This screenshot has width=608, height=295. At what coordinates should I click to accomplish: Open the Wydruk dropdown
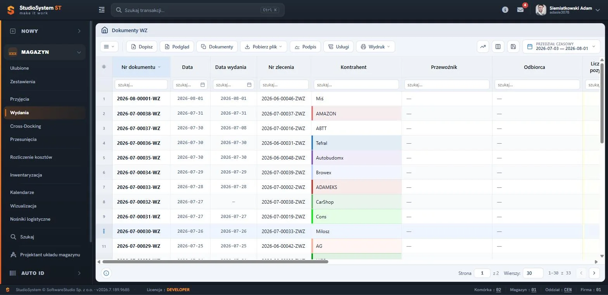[x=375, y=46]
